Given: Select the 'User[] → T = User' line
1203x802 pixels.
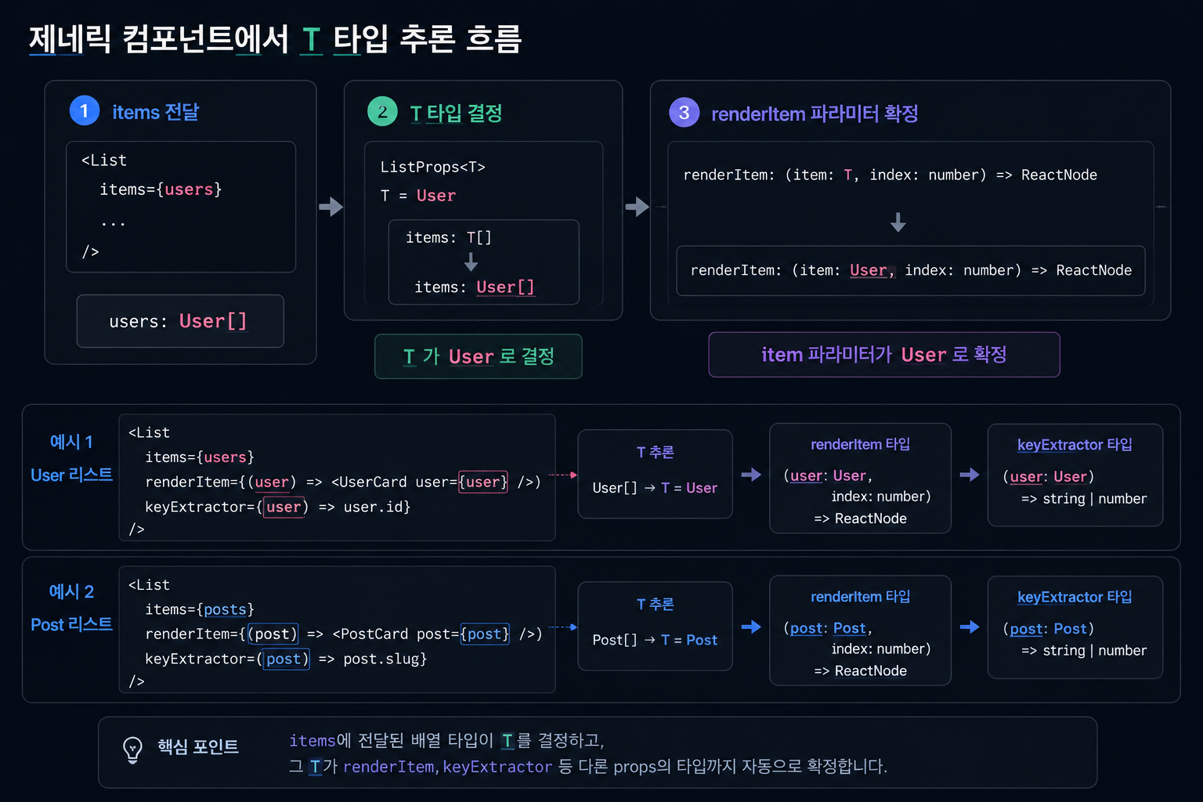Looking at the screenshot, I should 655,488.
